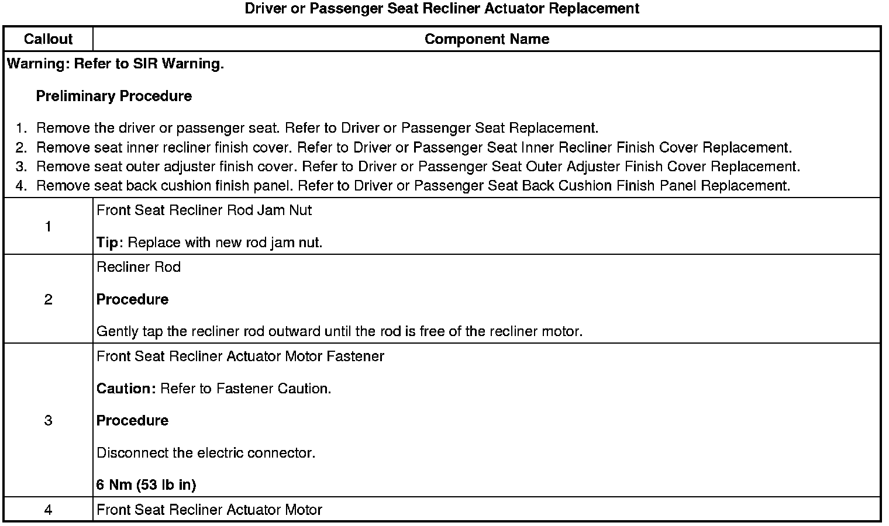The width and height of the screenshot is (889, 526).
Task: Click the Component Name column header
Action: click(487, 39)
